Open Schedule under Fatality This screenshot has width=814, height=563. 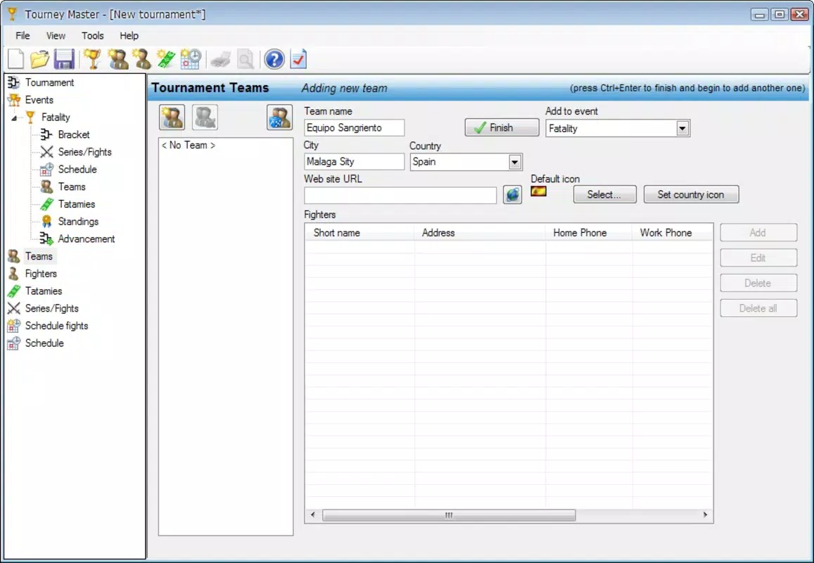77,170
